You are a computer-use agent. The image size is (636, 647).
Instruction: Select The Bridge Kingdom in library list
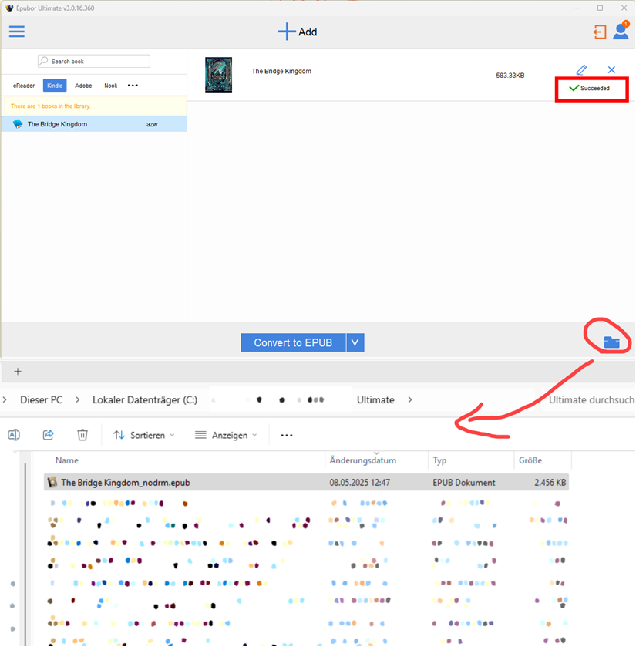[94, 124]
